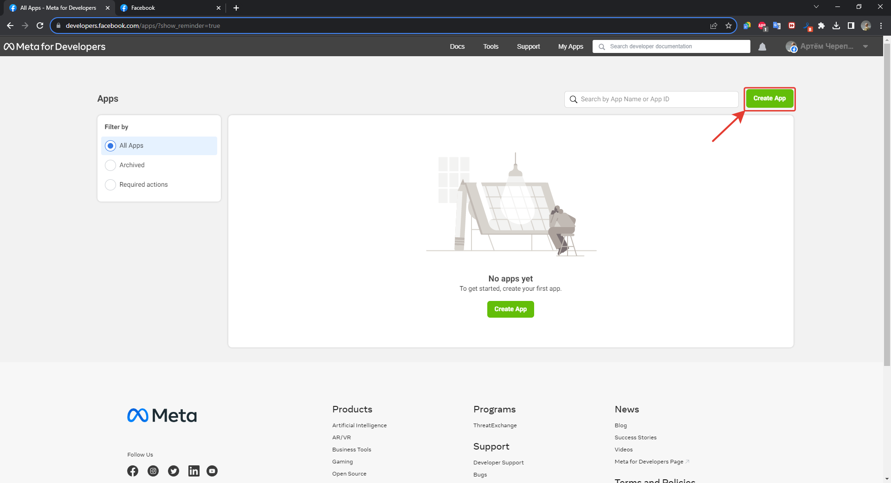891x483 pixels.
Task: Switch to the Facebook browser tab
Action: 167,8
